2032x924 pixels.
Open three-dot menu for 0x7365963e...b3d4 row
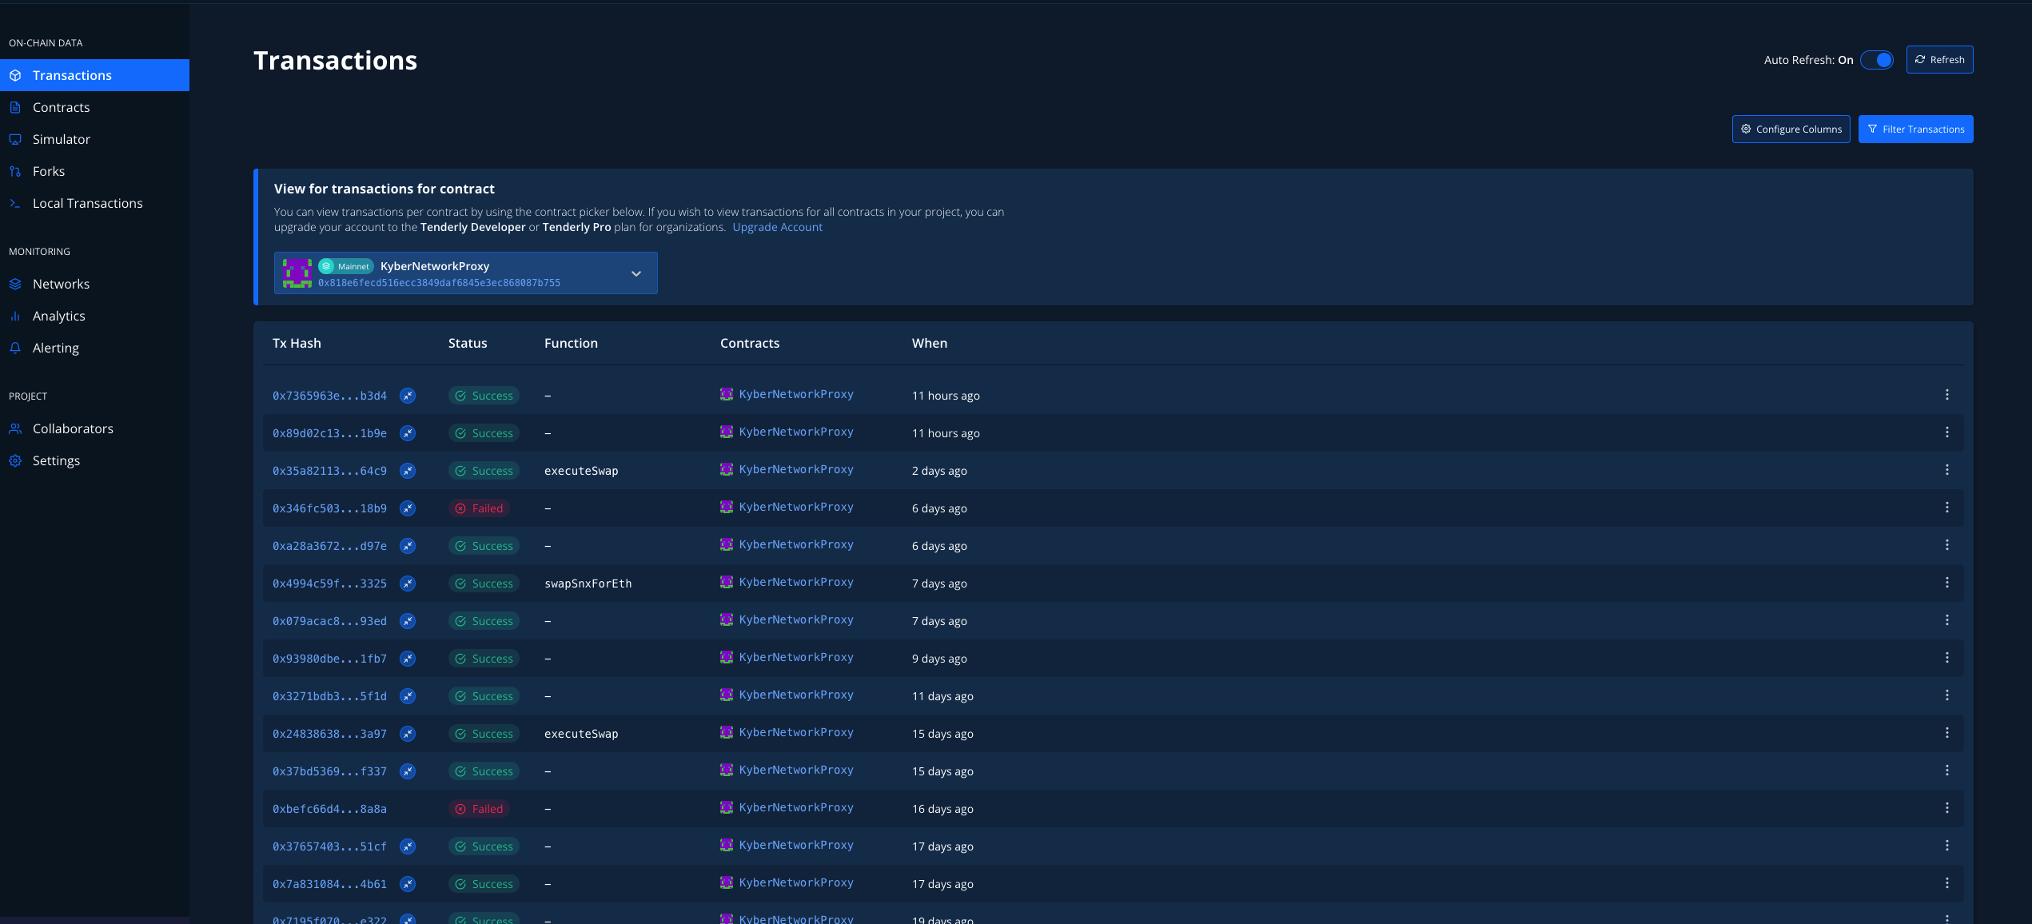point(1947,395)
